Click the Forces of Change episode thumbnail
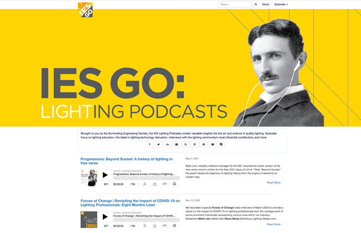 (x=89, y=220)
